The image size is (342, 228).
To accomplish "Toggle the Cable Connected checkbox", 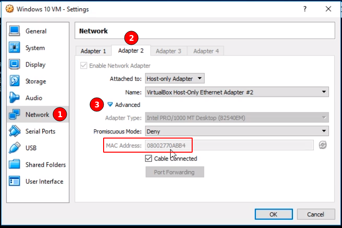I will tap(149, 158).
